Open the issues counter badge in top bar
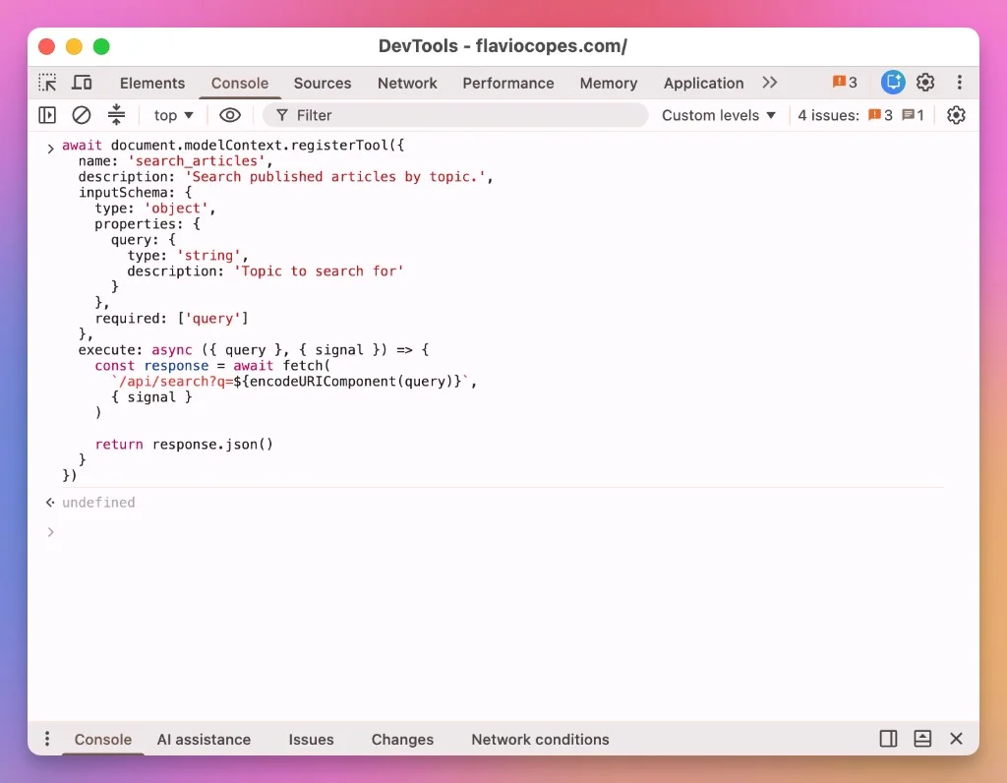Screen dimensions: 1007x783 [x=845, y=83]
